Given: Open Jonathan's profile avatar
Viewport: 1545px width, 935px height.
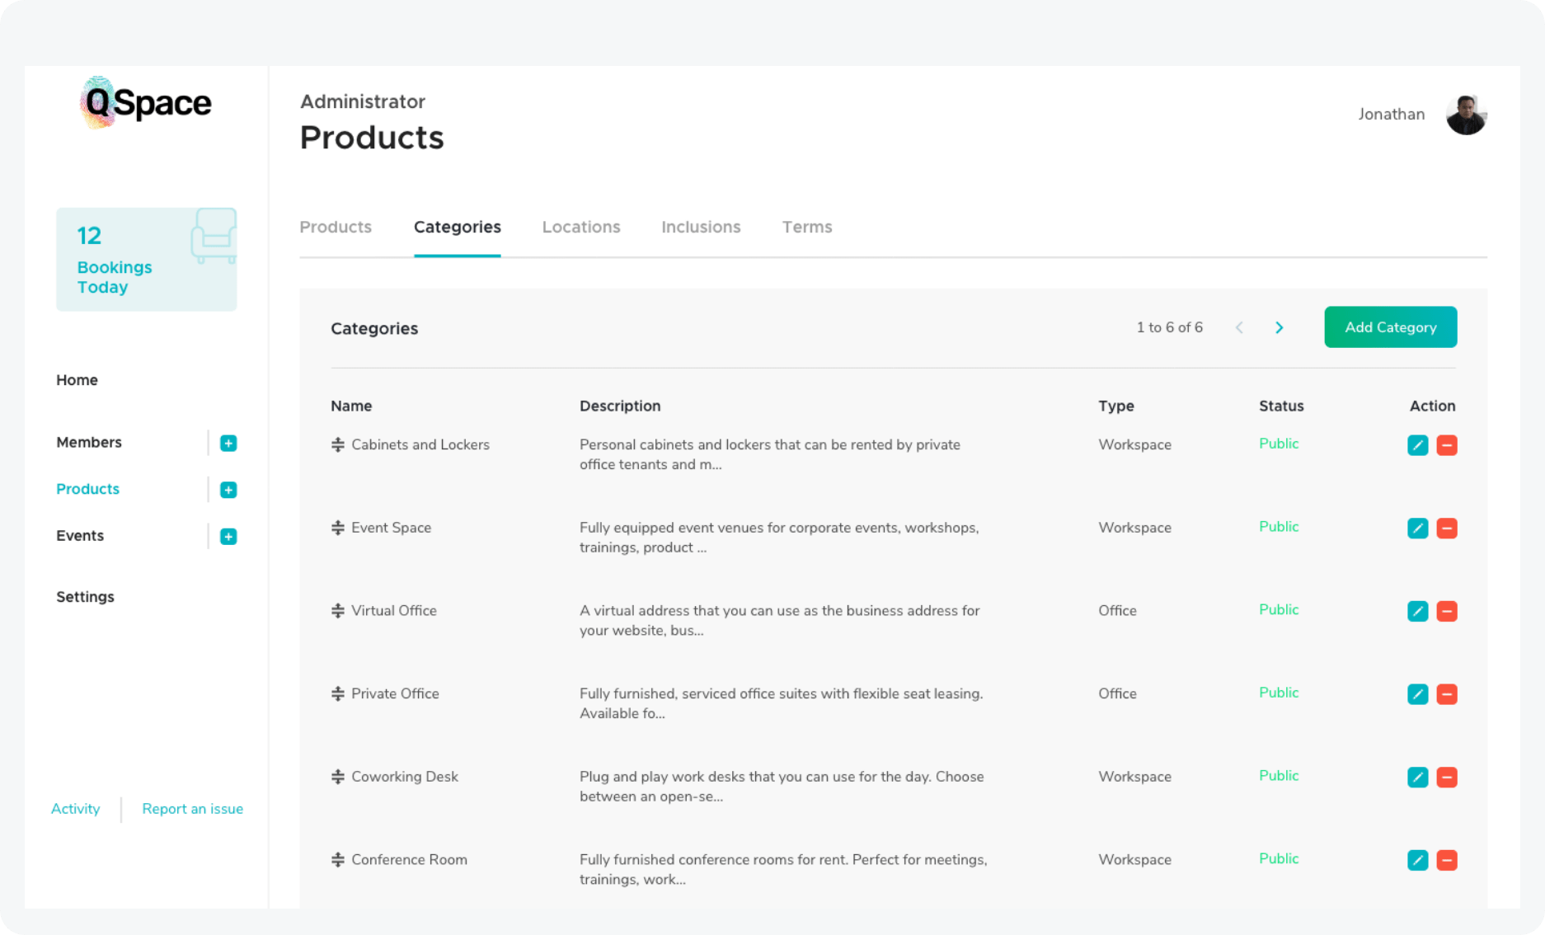Looking at the screenshot, I should 1466,115.
